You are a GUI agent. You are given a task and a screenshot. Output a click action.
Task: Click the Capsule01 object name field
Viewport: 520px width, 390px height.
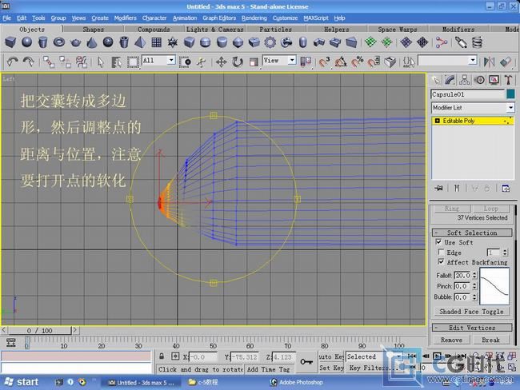tap(468, 94)
